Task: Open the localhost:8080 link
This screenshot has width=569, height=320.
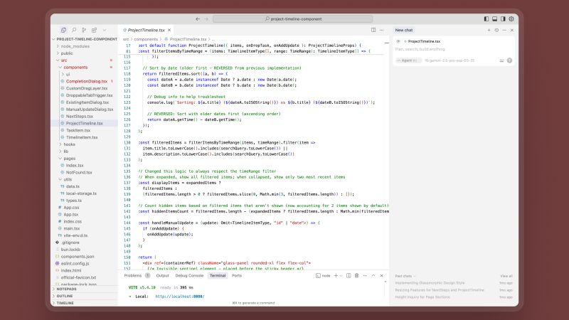Action: click(x=180, y=297)
